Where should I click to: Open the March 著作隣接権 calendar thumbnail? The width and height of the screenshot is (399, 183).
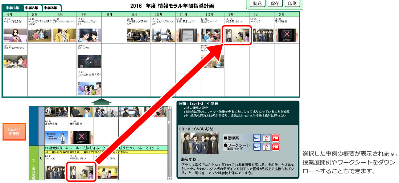287,35
